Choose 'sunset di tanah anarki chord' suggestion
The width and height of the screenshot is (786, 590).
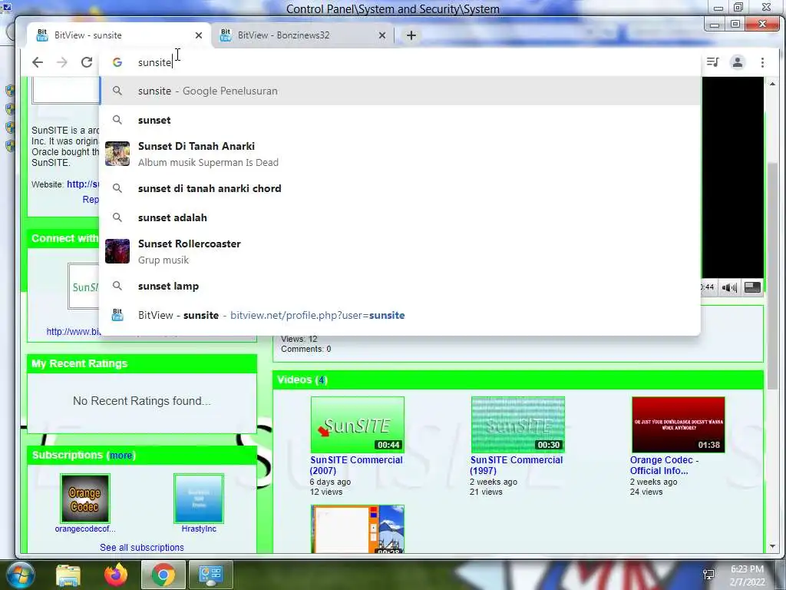tap(401, 189)
